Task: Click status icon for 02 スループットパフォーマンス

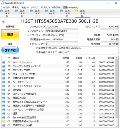Action: tap(4, 66)
